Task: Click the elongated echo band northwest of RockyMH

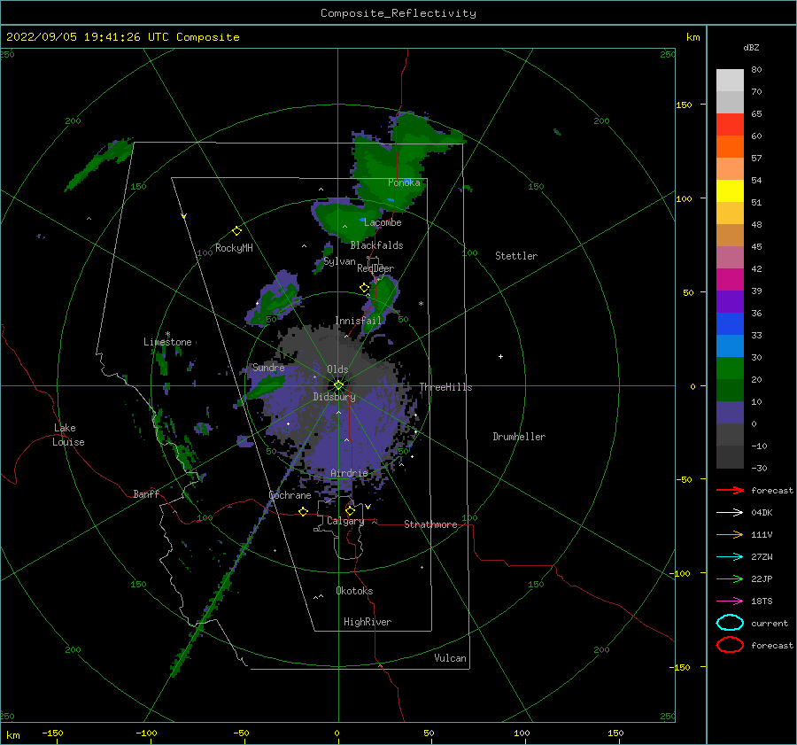Action: [98, 164]
